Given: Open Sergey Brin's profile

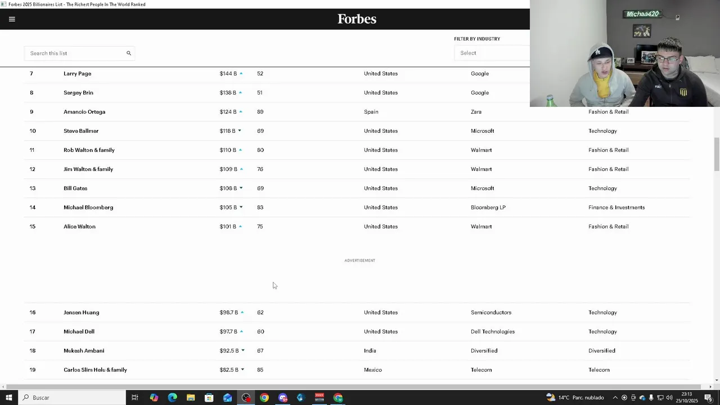Looking at the screenshot, I should 78,93.
